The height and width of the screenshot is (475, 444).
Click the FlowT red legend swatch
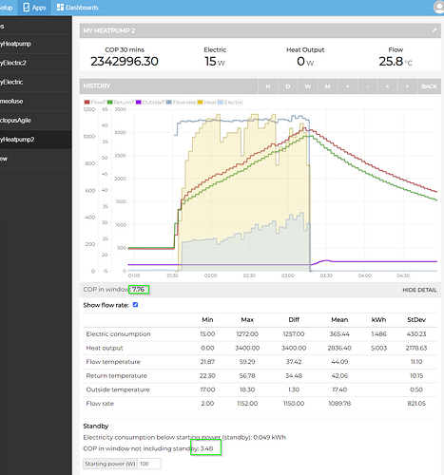[x=87, y=103]
